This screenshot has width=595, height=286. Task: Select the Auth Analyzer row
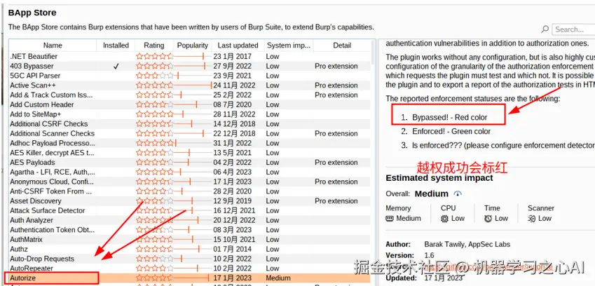click(190, 220)
